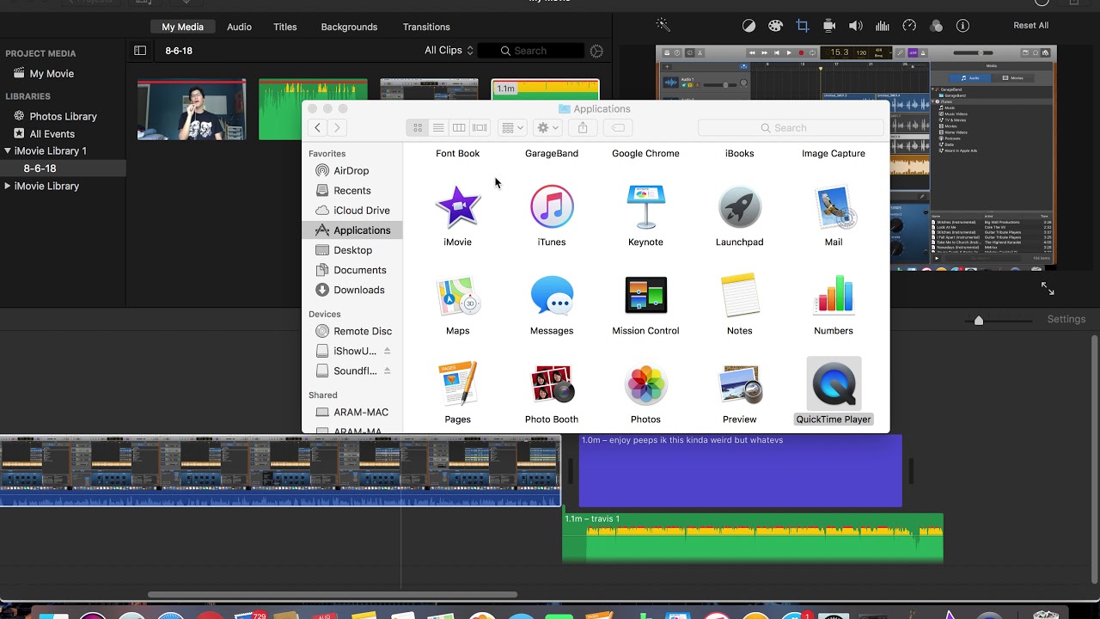Open the Transitions tab
This screenshot has width=1100, height=619.
[426, 27]
